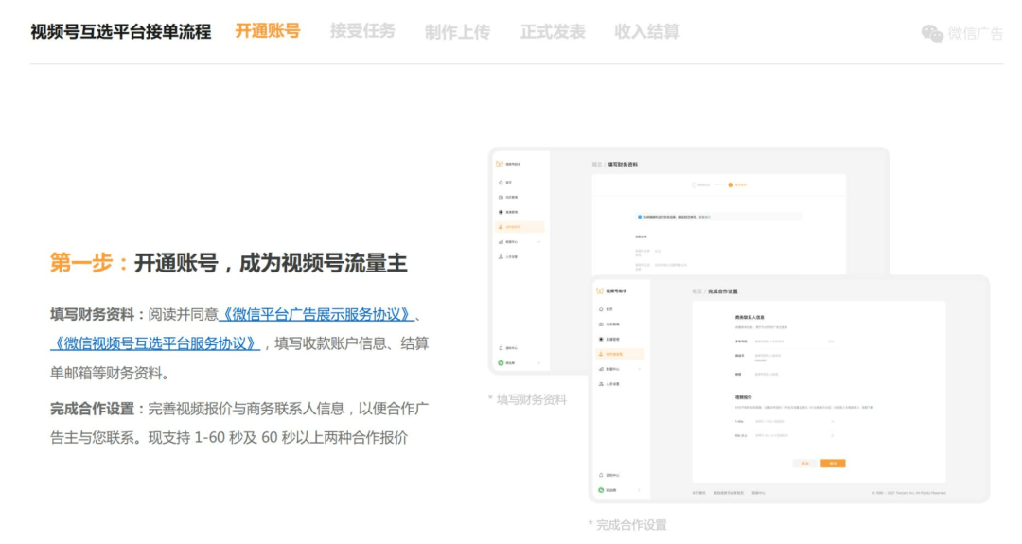The image size is (1022, 544).
Task: Click the phone number field under 商务联系人信息
Action: coord(790,341)
